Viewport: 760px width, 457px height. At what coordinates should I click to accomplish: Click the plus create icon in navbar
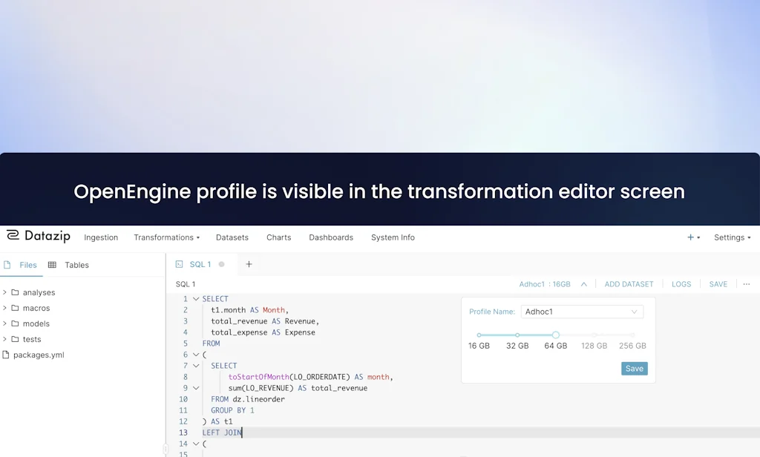click(690, 237)
